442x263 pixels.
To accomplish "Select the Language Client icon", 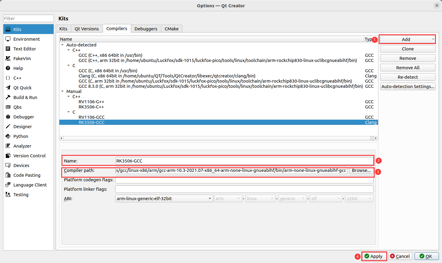I will click(x=8, y=185).
